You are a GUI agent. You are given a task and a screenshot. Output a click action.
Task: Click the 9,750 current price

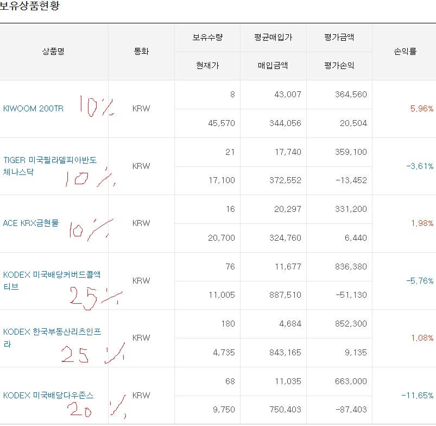click(224, 410)
